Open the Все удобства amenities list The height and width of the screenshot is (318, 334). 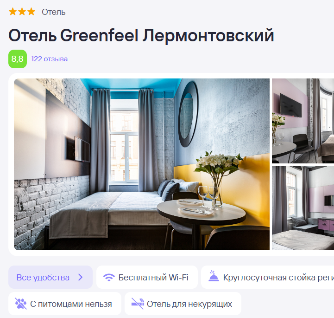[x=50, y=277]
